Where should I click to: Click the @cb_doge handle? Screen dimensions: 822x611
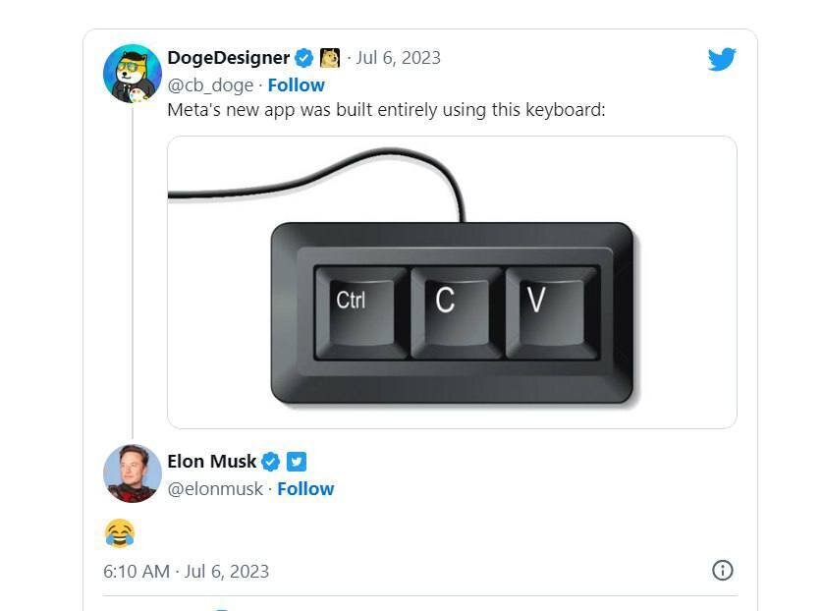click(x=209, y=84)
